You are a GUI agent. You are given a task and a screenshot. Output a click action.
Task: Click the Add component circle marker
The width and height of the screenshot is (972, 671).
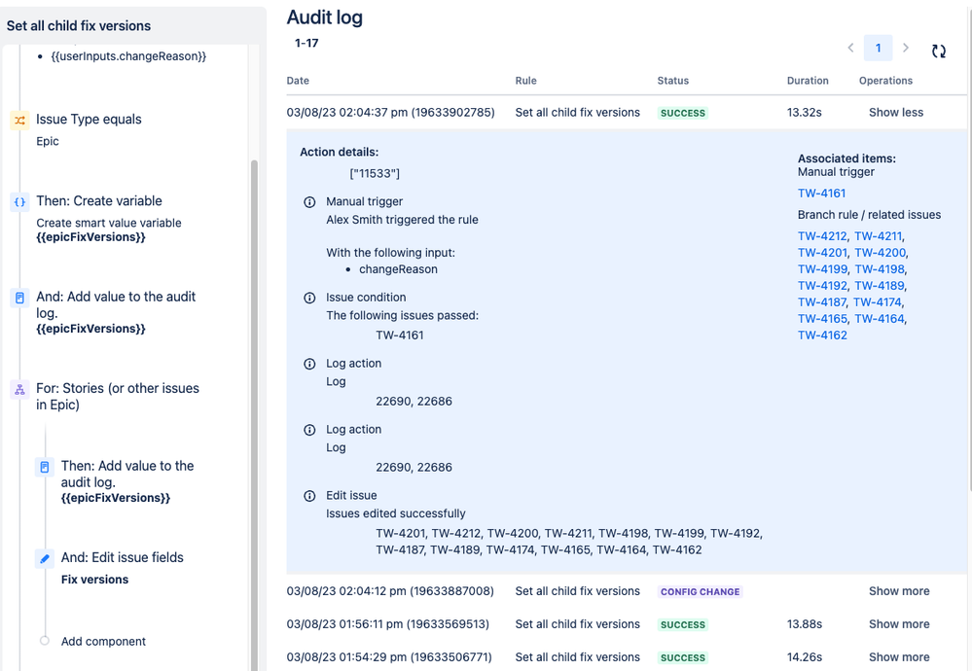pyautogui.click(x=45, y=641)
